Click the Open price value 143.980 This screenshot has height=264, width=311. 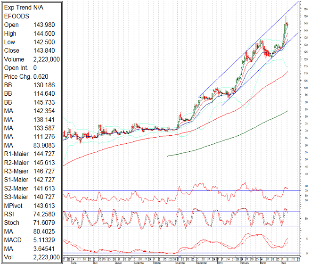46,25
